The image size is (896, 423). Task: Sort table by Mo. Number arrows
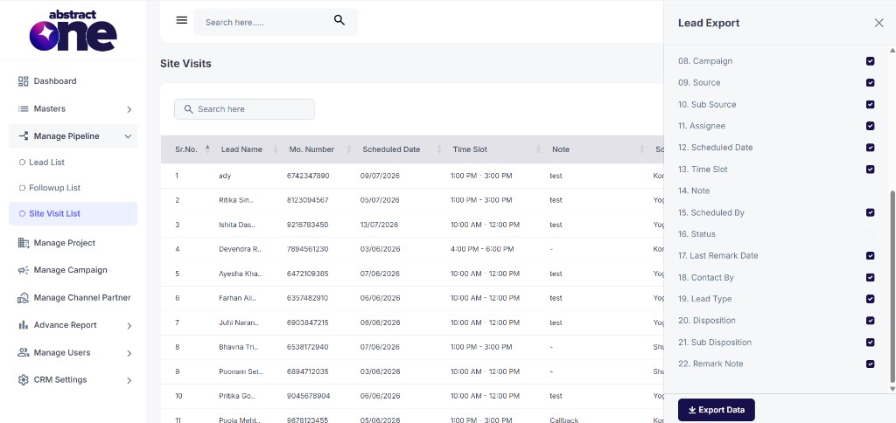click(x=349, y=149)
